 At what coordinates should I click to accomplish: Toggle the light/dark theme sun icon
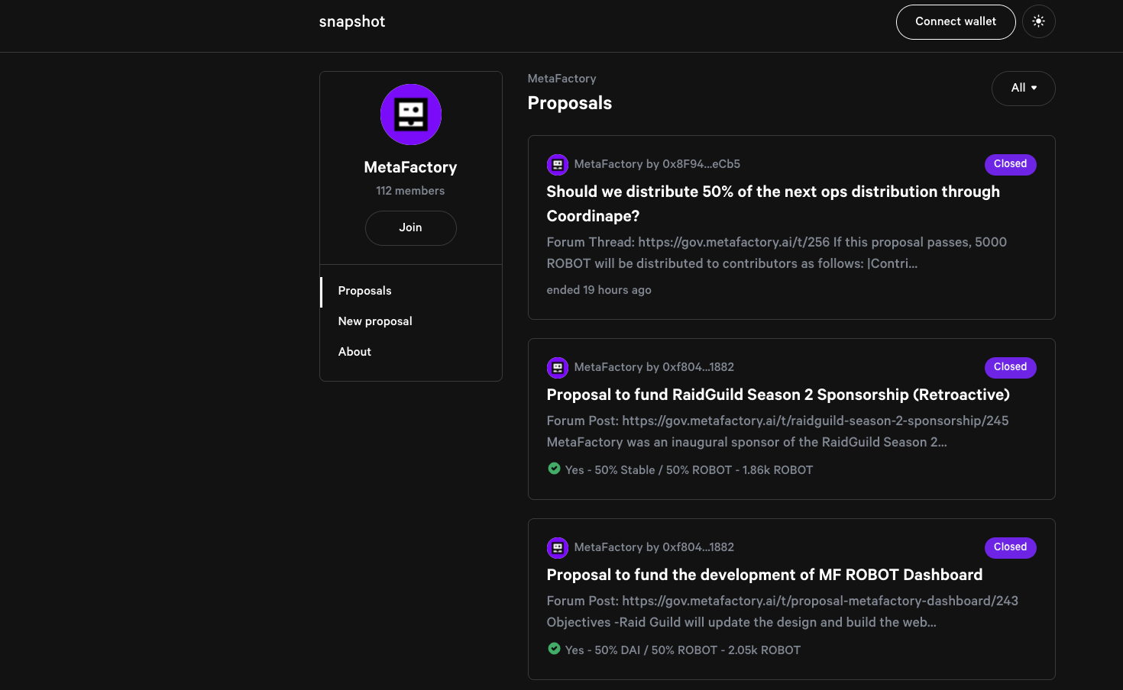click(1038, 21)
